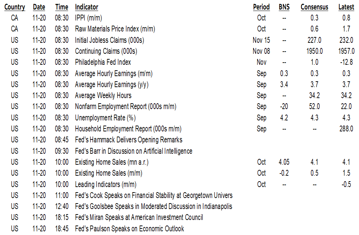The image size is (359, 235).
Task: Click Fed's Barr Artificial Intelligence discussion
Action: tap(134, 151)
